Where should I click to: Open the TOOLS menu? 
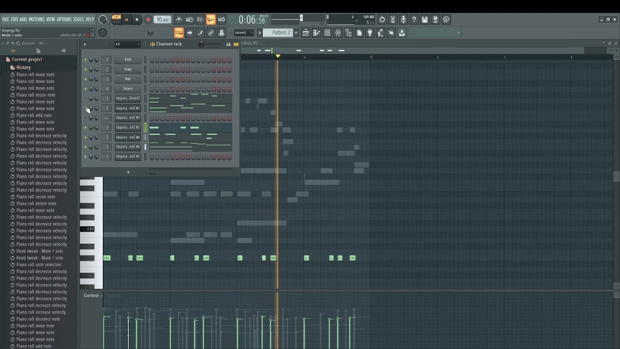click(x=78, y=19)
